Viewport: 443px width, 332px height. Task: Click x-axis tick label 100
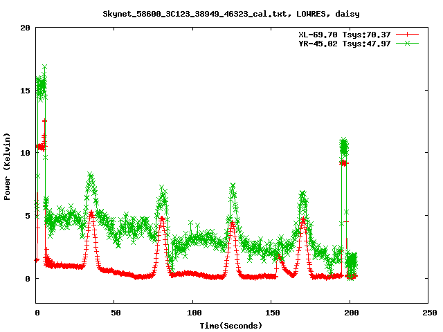[195, 313]
